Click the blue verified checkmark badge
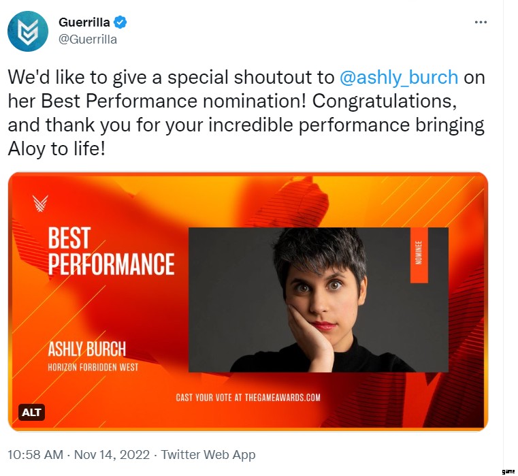518x476 pixels. 120,22
